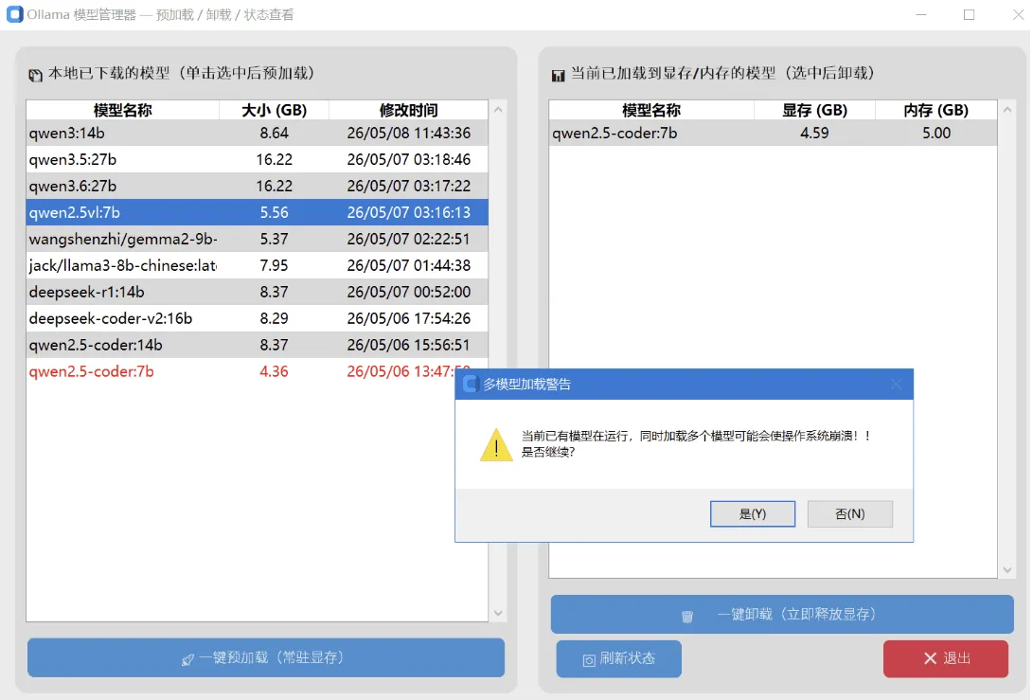Click the red 退出 button
Viewport: 1033px width, 700px height.
pyautogui.click(x=946, y=658)
